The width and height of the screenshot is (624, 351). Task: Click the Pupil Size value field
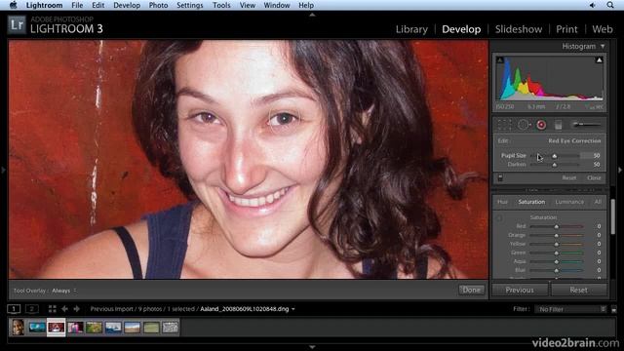(591, 156)
